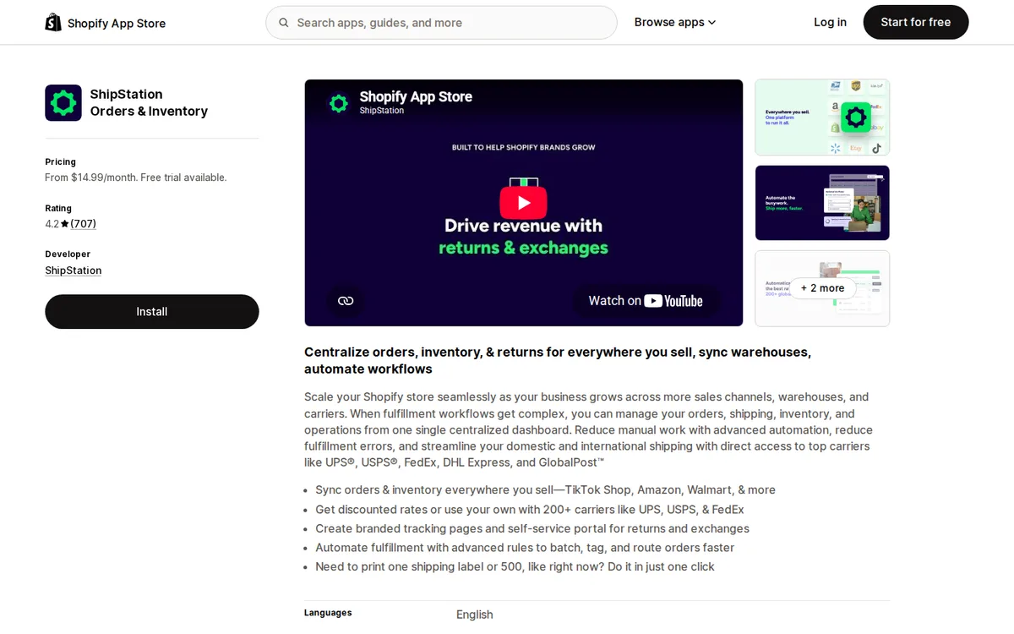Open the Log in link

point(830,22)
